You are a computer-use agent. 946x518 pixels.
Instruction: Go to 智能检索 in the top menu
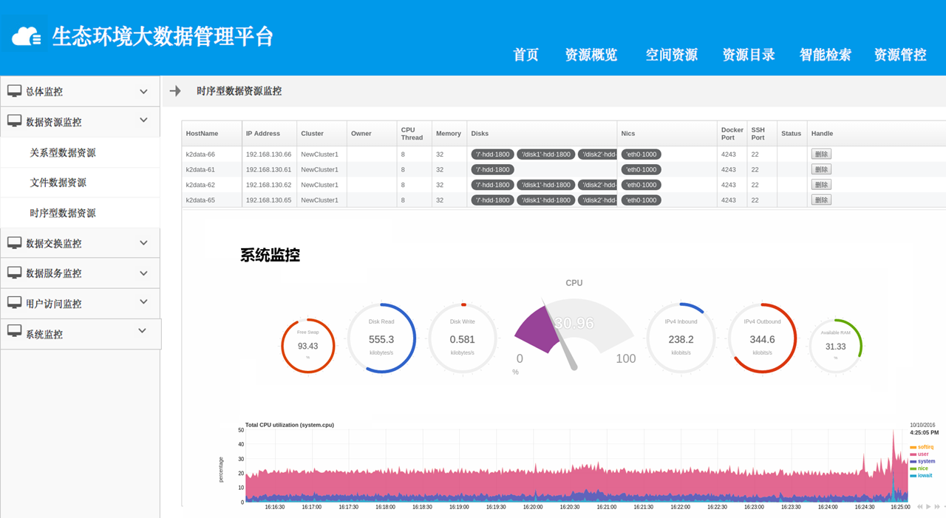click(825, 55)
